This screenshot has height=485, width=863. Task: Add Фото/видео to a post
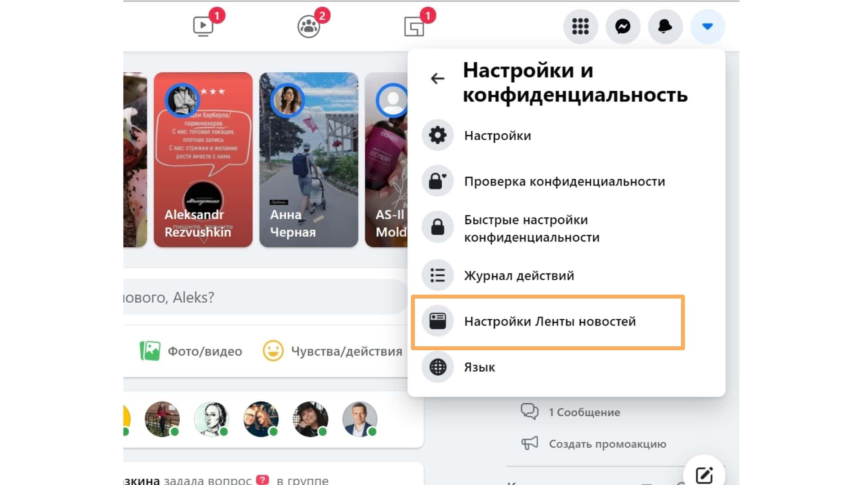[x=191, y=351]
